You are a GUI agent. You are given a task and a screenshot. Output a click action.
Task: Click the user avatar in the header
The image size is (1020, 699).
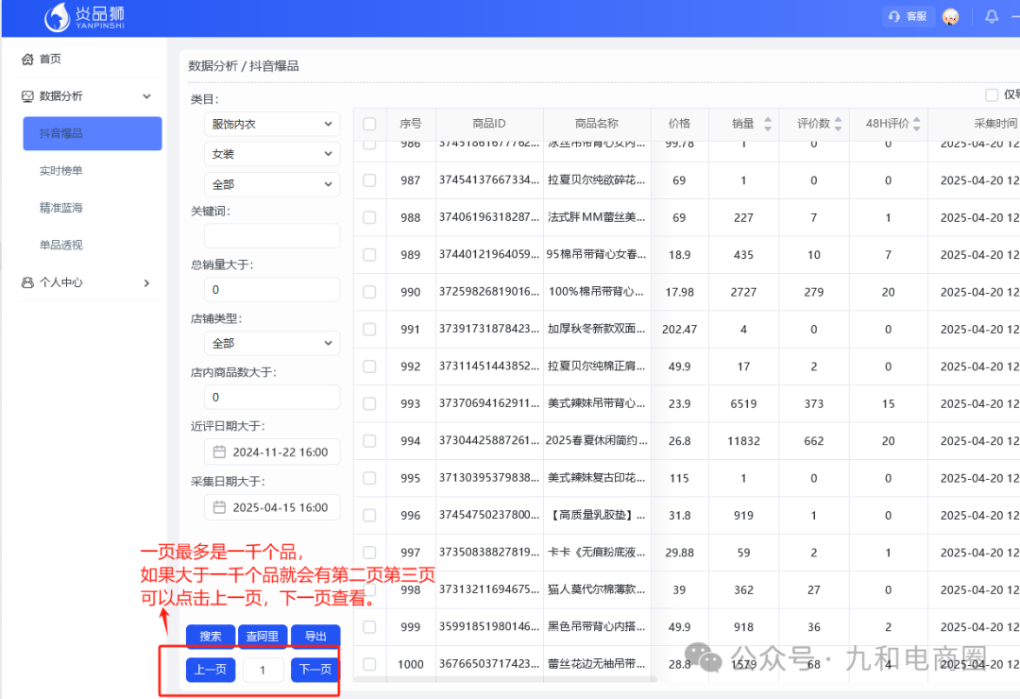coord(950,16)
